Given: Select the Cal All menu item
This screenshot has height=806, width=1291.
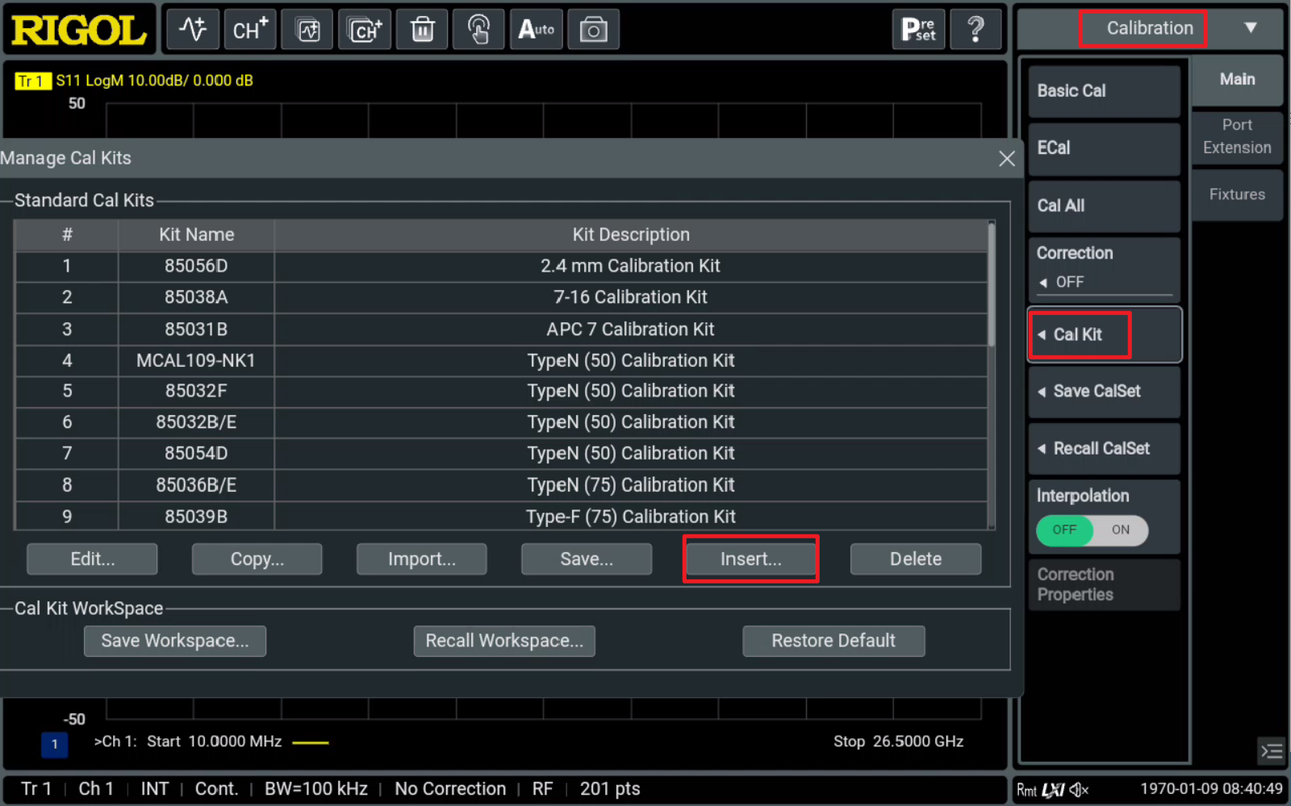Looking at the screenshot, I should click(x=1104, y=206).
